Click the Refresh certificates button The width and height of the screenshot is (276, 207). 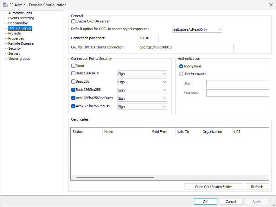point(257,187)
